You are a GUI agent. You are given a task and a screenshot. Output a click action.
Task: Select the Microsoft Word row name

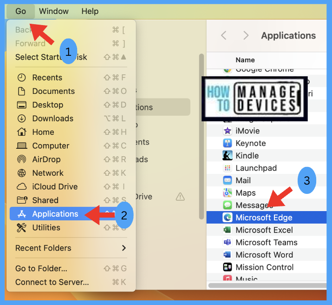pos(265,255)
